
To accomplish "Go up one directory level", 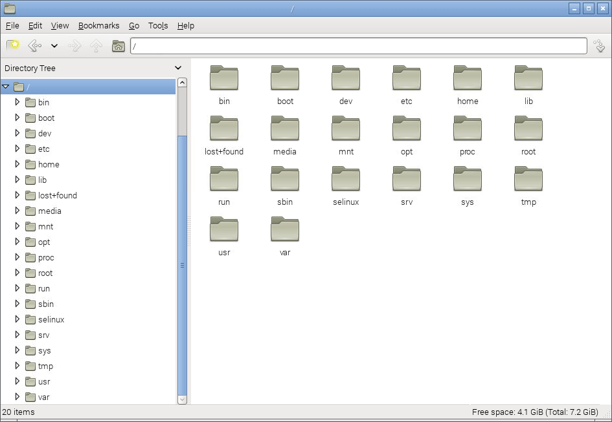I will tap(96, 45).
